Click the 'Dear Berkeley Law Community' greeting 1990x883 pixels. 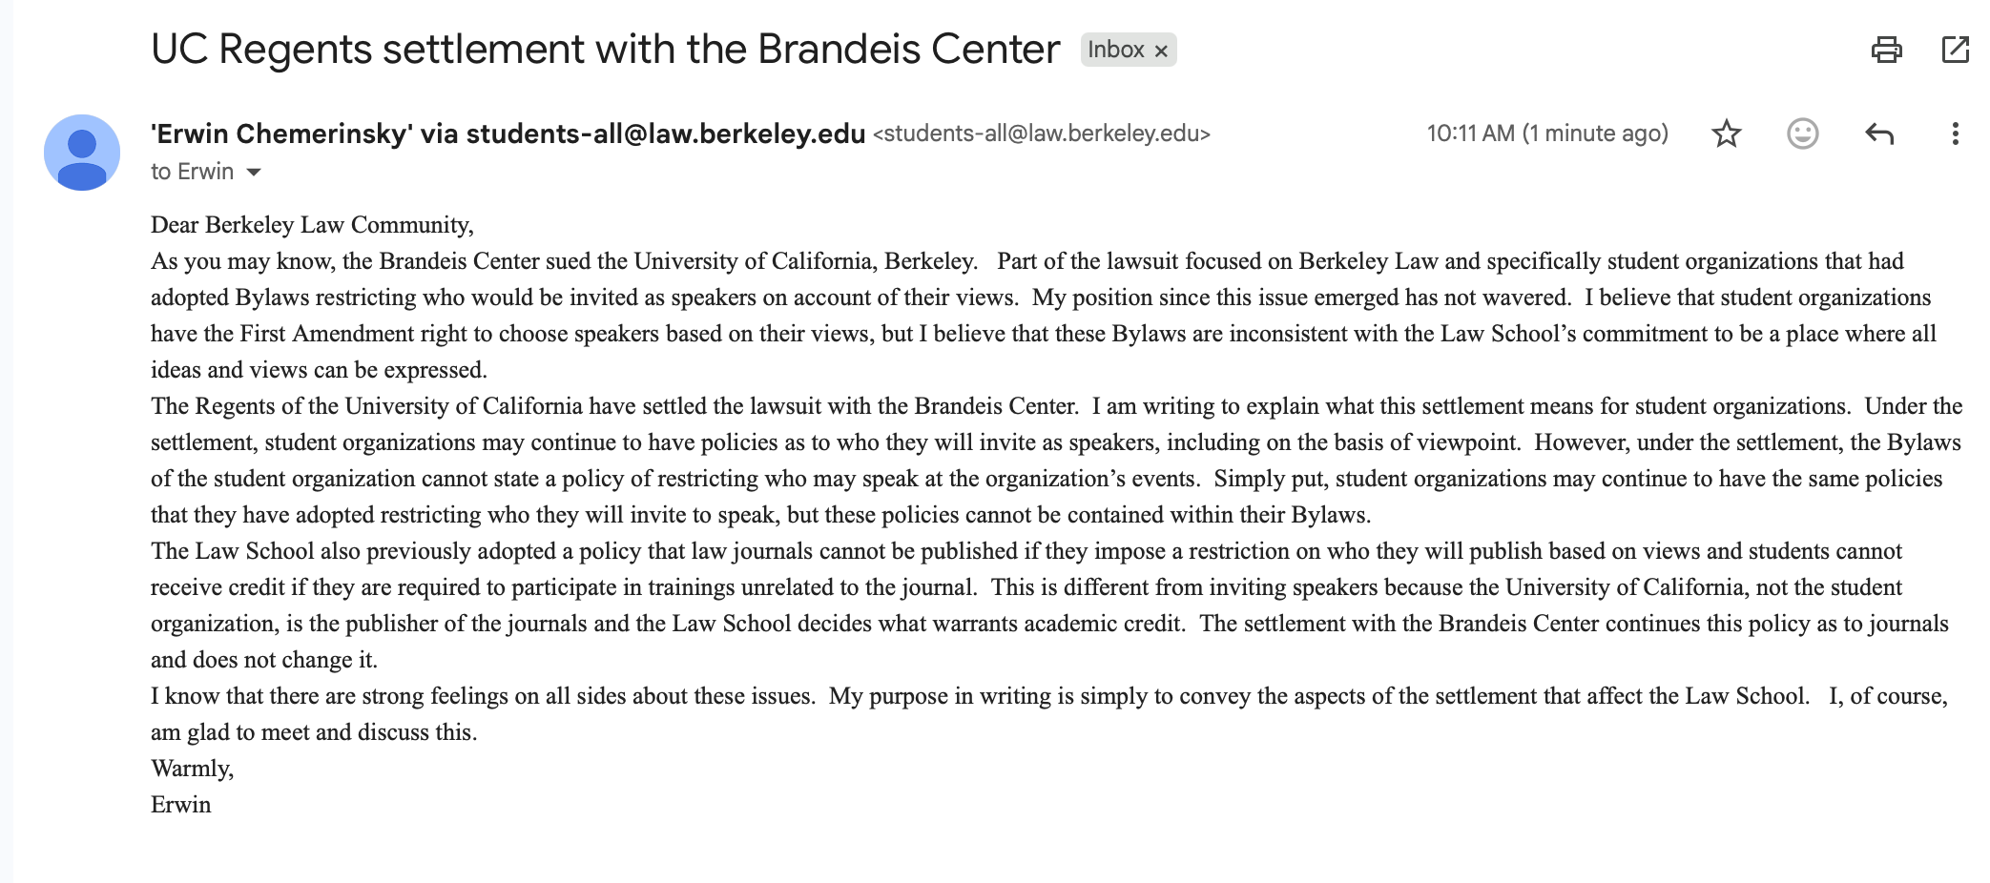point(312,225)
